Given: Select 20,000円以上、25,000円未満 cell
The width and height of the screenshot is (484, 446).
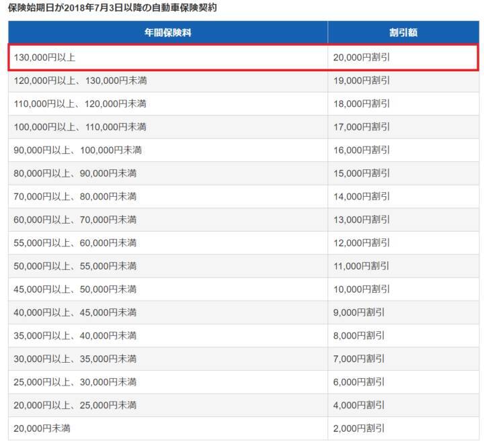Looking at the screenshot, I should (168, 405).
